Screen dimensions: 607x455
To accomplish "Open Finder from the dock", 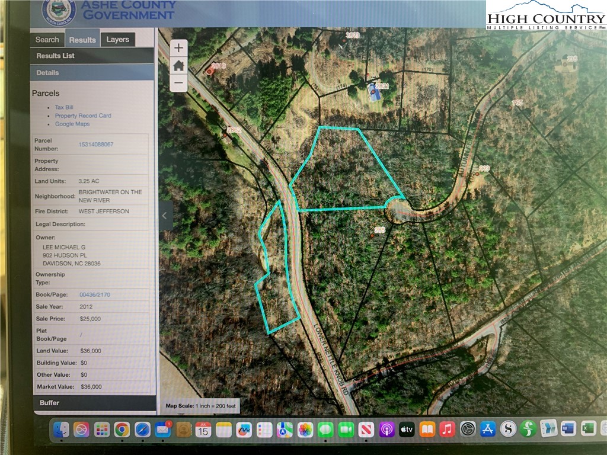I will [x=61, y=430].
